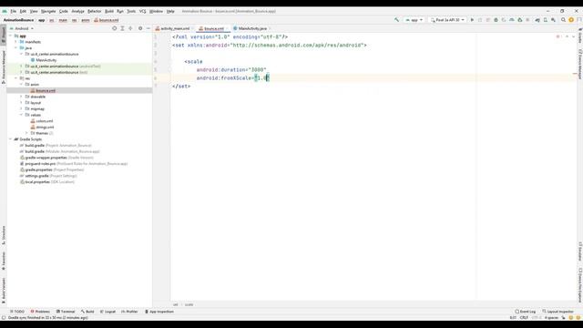Image resolution: width=583 pixels, height=328 pixels.
Task: Select gradle-wrapper.properties in Gradle Scripts
Action: click(46, 158)
